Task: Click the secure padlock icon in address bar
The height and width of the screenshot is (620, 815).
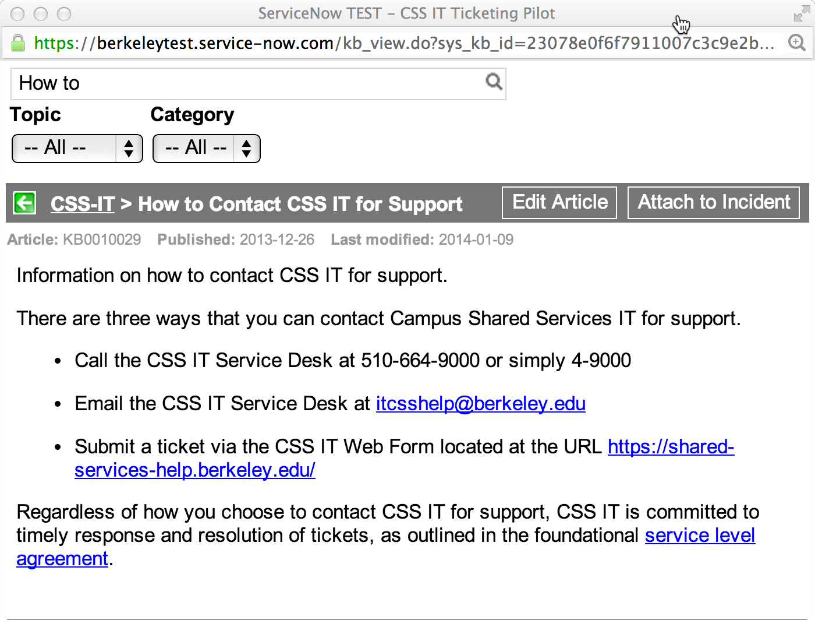Action: pyautogui.click(x=18, y=43)
